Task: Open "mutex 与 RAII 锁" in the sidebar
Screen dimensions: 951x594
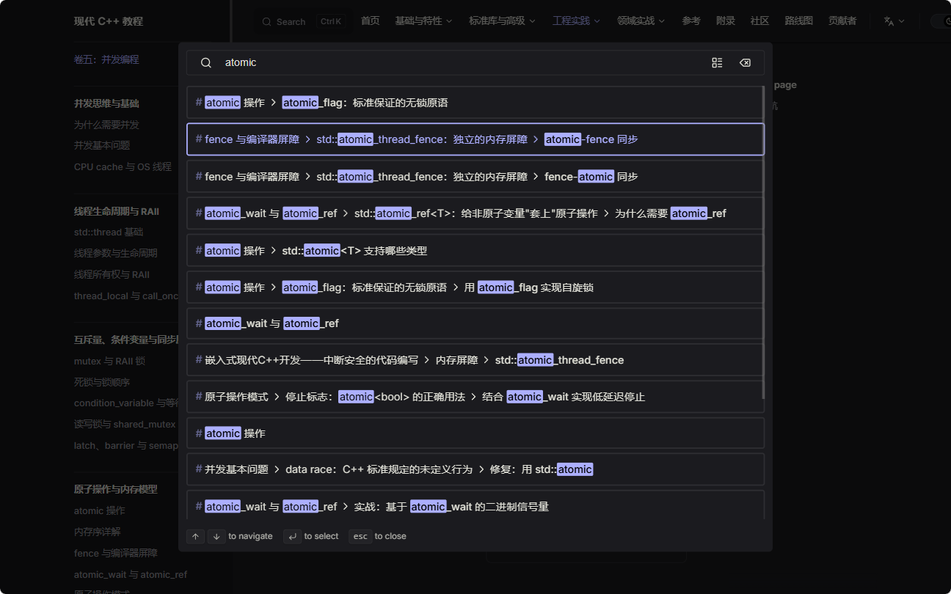Action: [109, 361]
